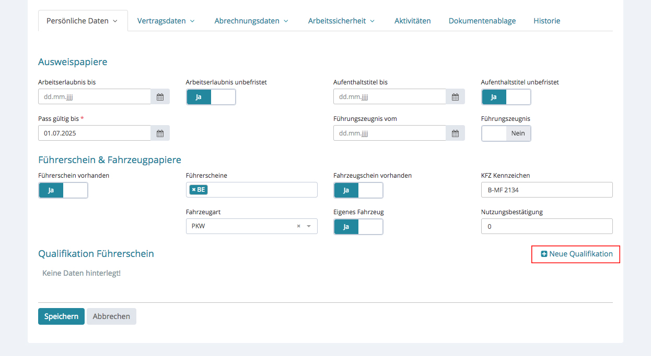Click the plus icon for Neue Qualifikation
Screen dimensions: 651x356
pyautogui.click(x=544, y=254)
